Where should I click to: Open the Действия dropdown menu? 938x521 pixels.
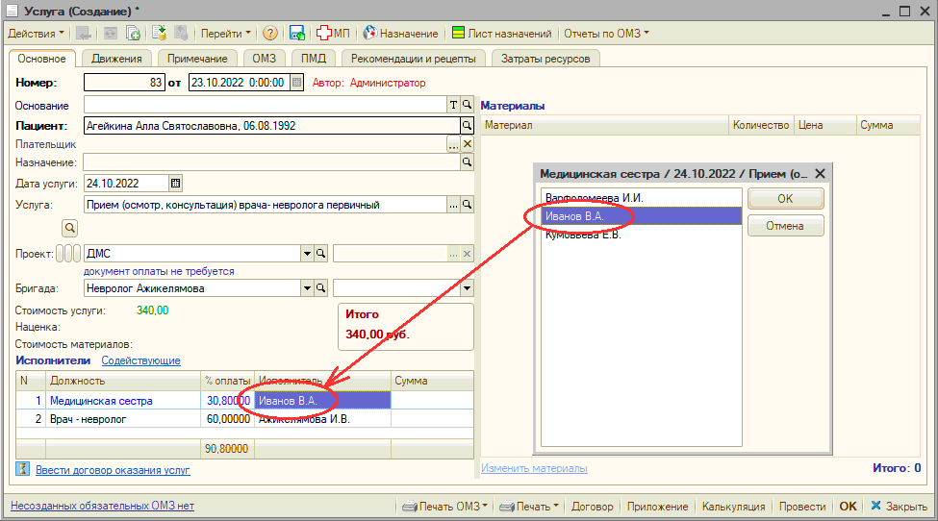tap(36, 33)
